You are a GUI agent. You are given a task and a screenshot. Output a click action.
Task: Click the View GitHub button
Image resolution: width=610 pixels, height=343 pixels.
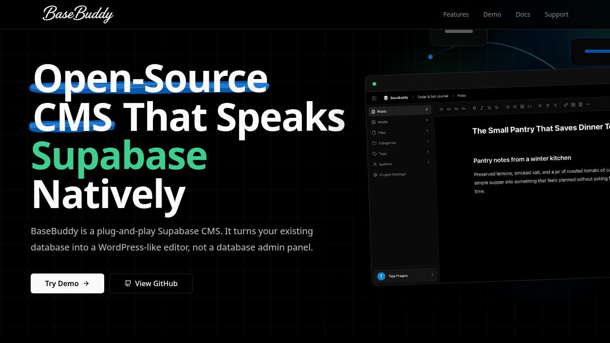coord(151,283)
